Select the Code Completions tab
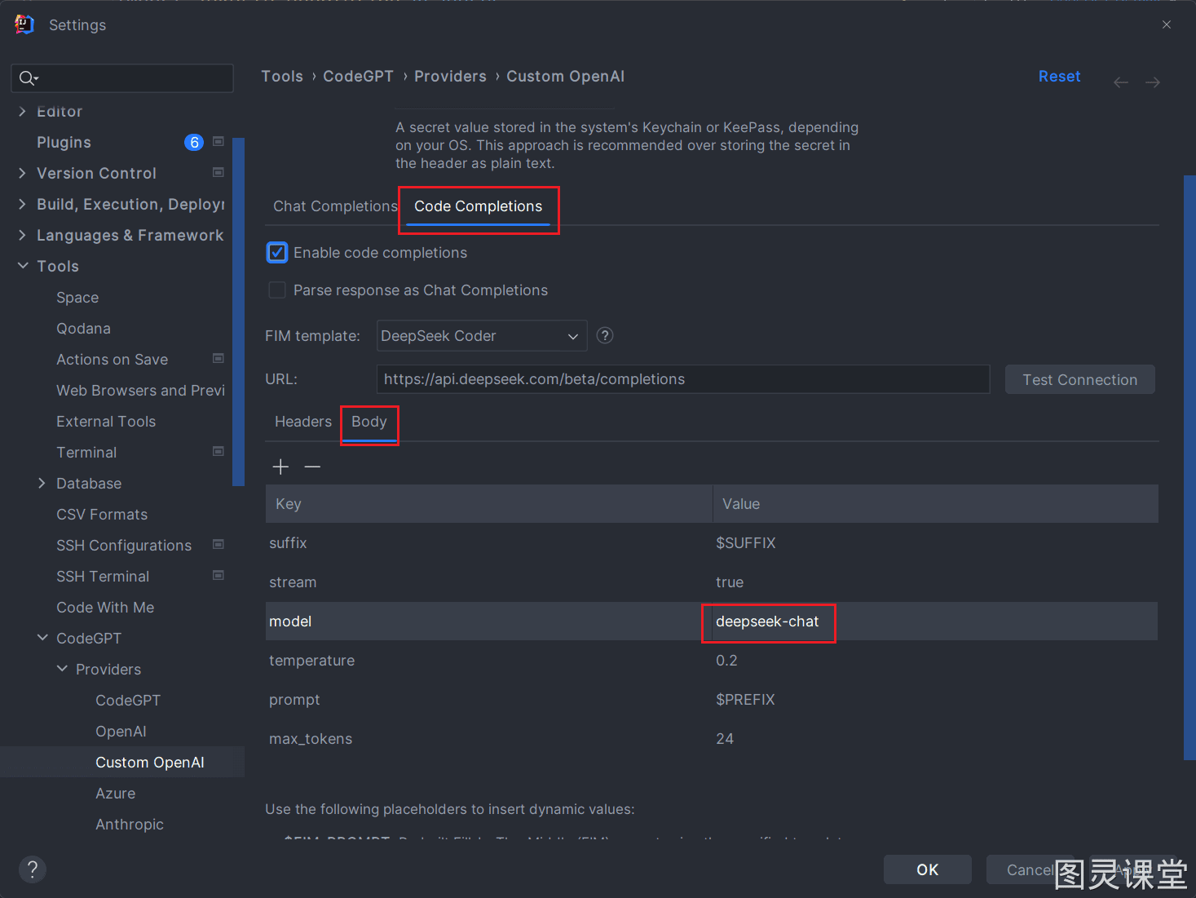Image resolution: width=1196 pixels, height=898 pixels. tap(479, 206)
